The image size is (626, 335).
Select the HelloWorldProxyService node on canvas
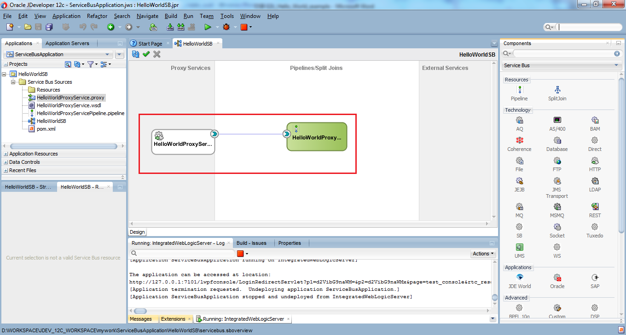pos(183,142)
